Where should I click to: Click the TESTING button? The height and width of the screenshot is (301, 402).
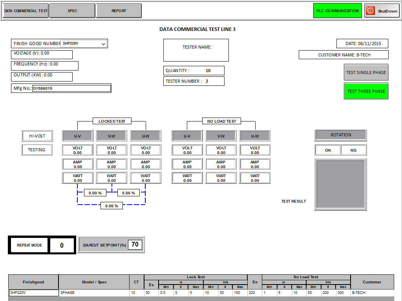37,150
